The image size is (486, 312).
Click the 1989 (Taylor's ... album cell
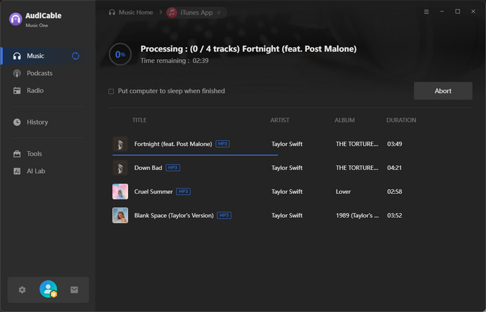point(357,215)
